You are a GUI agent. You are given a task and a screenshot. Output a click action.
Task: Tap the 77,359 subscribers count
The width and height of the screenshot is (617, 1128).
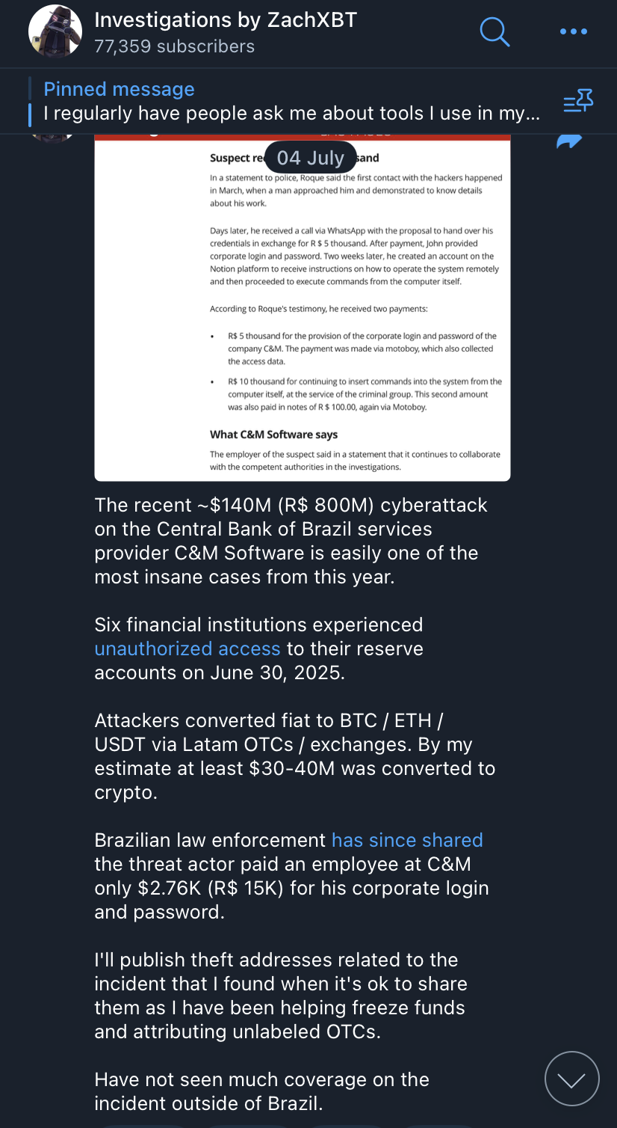click(174, 46)
